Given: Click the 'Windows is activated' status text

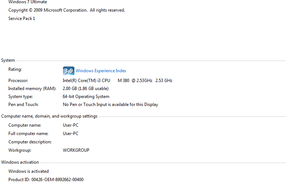Looking at the screenshot, I should tap(28, 171).
